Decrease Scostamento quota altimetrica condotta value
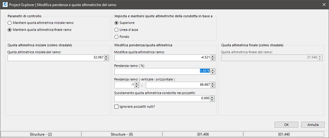The width and height of the screenshot is (329, 138). tap(213, 100)
